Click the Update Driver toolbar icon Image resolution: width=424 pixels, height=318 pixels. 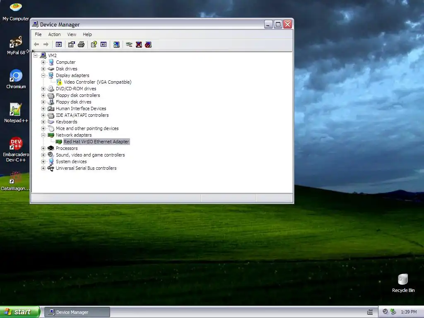pyautogui.click(x=129, y=44)
